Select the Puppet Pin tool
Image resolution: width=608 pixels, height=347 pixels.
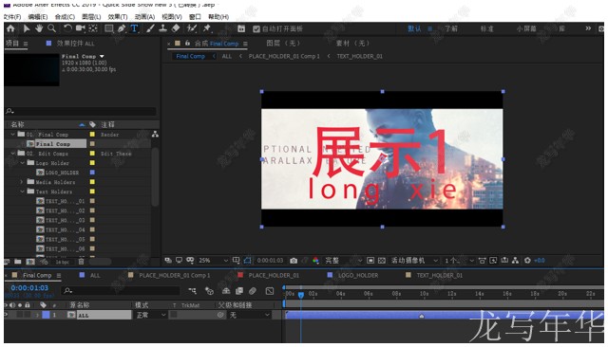pyautogui.click(x=207, y=28)
